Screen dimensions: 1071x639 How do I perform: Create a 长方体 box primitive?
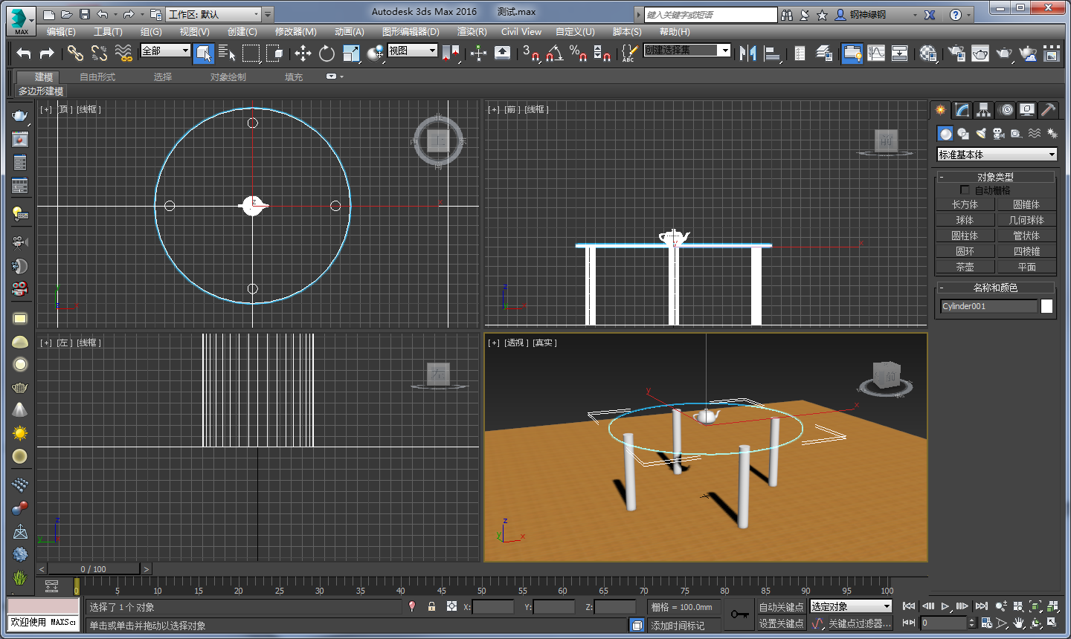tap(965, 204)
